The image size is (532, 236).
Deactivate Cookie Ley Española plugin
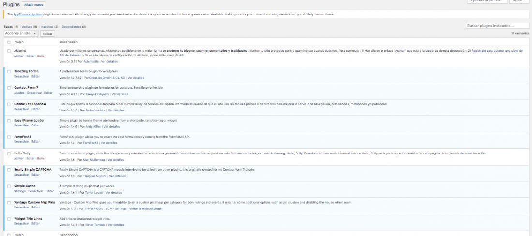[x=22, y=109]
